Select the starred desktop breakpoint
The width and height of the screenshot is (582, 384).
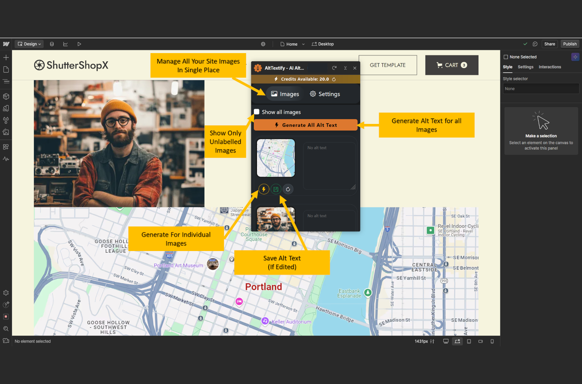point(457,341)
